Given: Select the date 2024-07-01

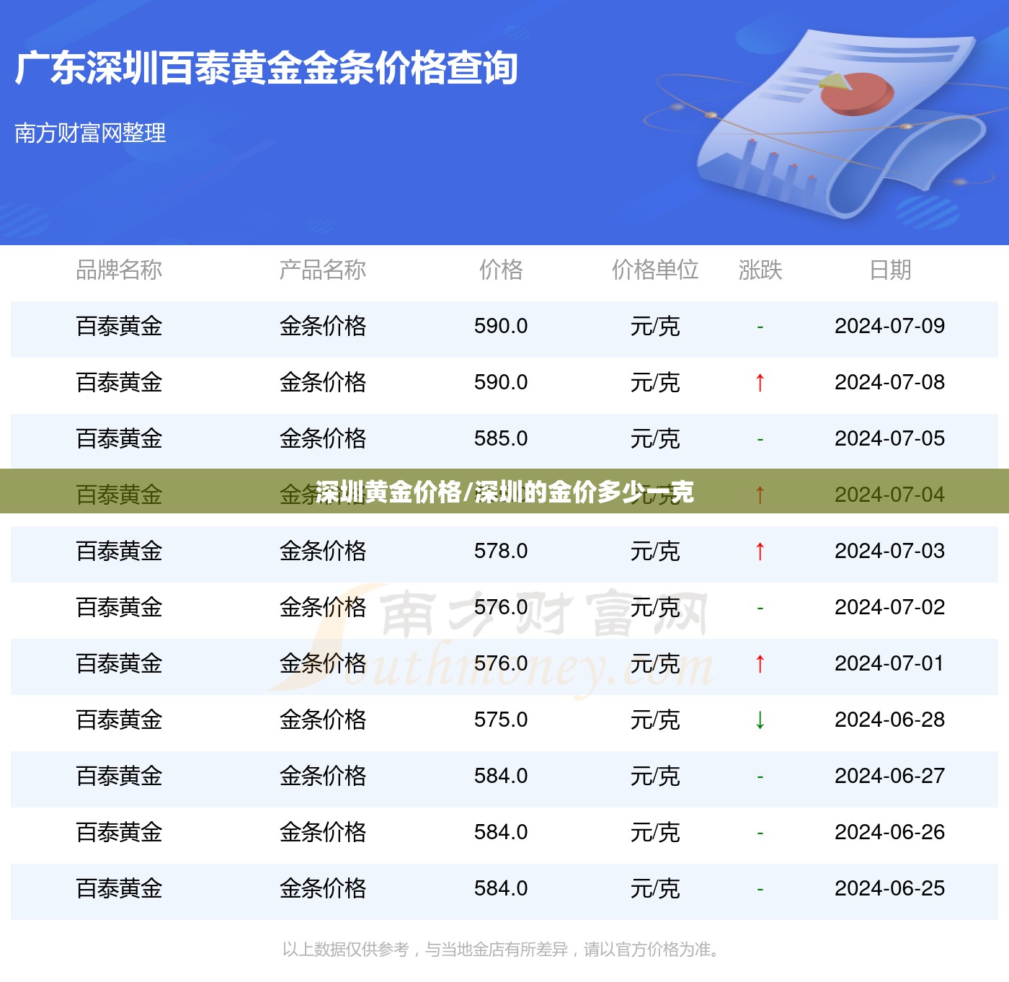Looking at the screenshot, I should coord(890,663).
